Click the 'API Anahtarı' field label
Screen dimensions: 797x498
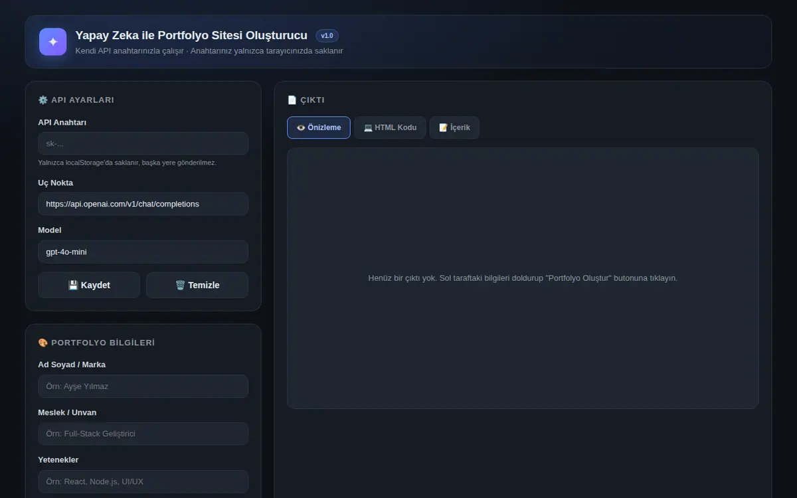(x=62, y=122)
